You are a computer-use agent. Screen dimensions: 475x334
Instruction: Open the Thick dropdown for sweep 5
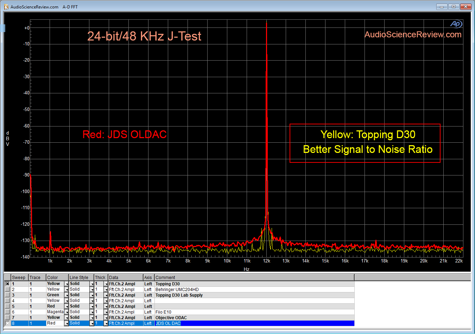coord(106,306)
